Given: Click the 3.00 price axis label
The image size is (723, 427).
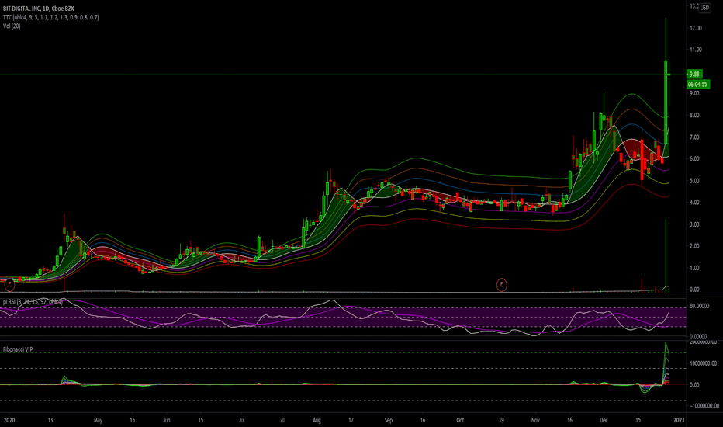Looking at the screenshot, I should pyautogui.click(x=694, y=224).
